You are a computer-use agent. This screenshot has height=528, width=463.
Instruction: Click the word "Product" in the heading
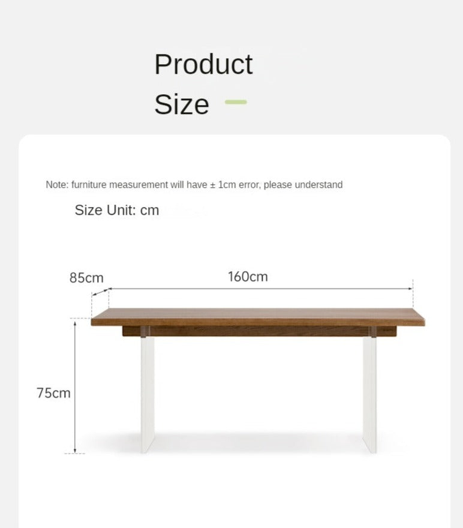pyautogui.click(x=203, y=64)
